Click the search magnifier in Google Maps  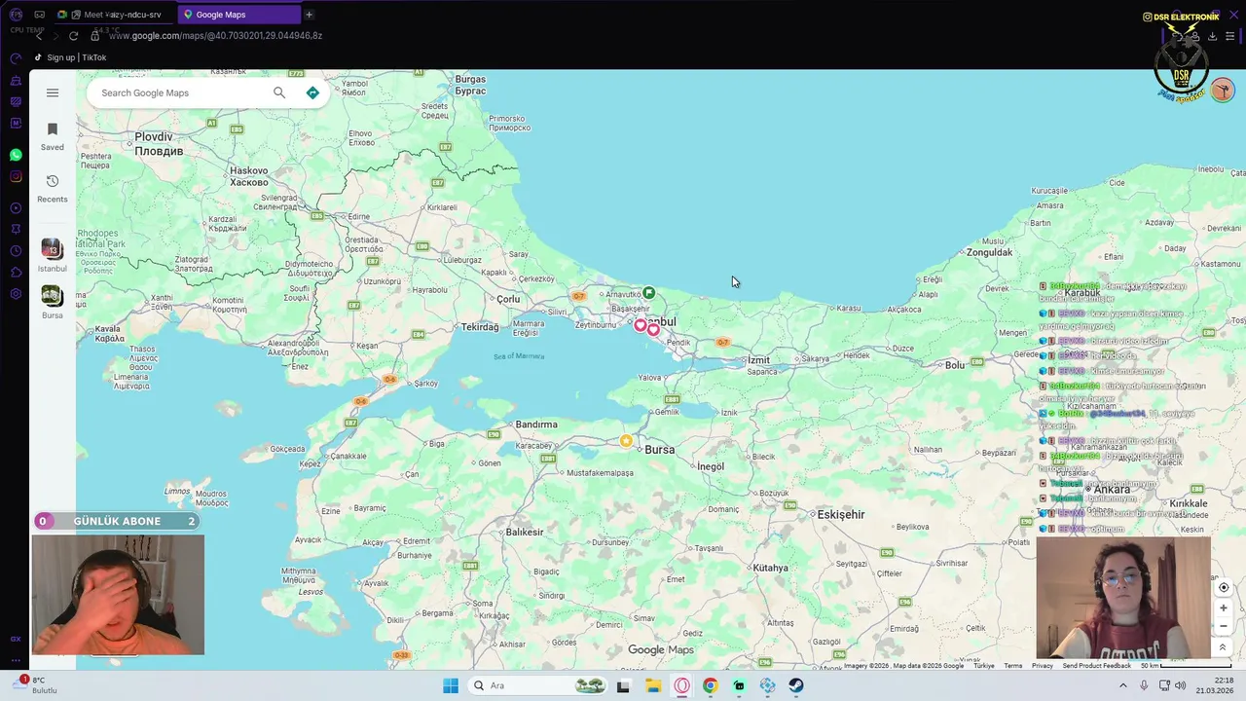pos(279,92)
